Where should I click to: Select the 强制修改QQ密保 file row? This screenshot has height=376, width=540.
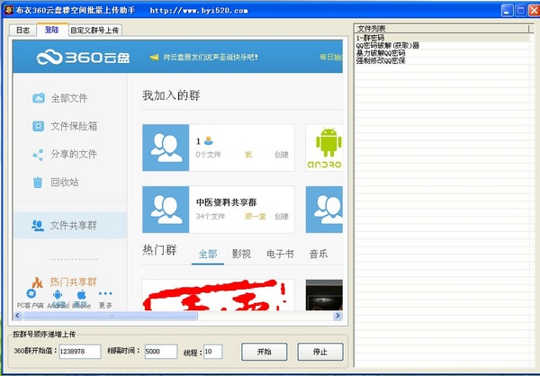[442, 60]
